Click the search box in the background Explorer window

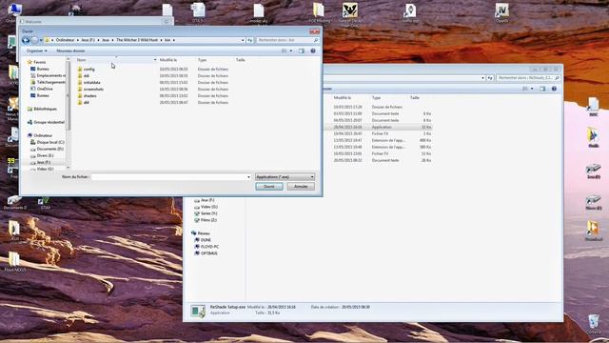[528, 78]
